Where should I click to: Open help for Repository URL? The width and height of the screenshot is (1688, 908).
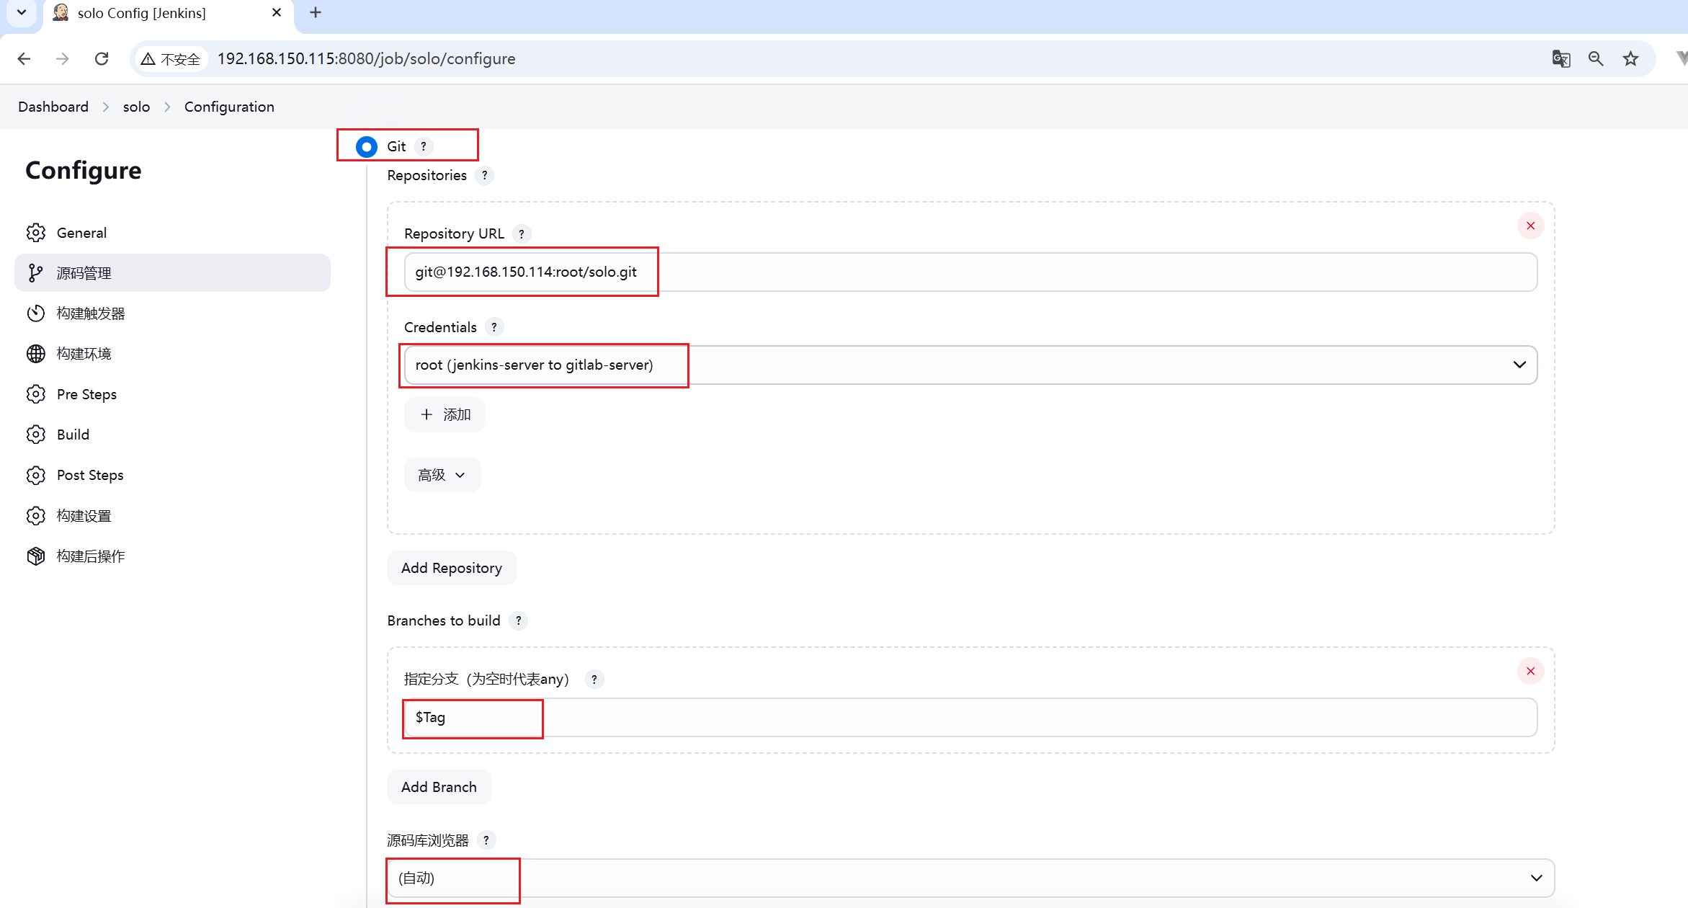pyautogui.click(x=522, y=233)
